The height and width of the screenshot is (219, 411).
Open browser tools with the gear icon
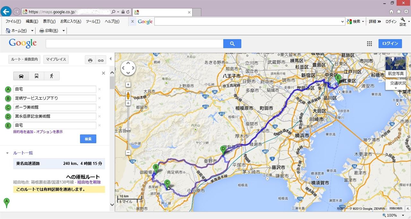pos(406,12)
